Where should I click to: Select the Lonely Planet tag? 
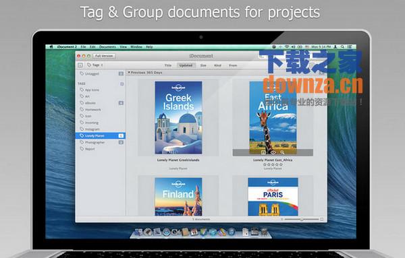[x=101, y=135]
